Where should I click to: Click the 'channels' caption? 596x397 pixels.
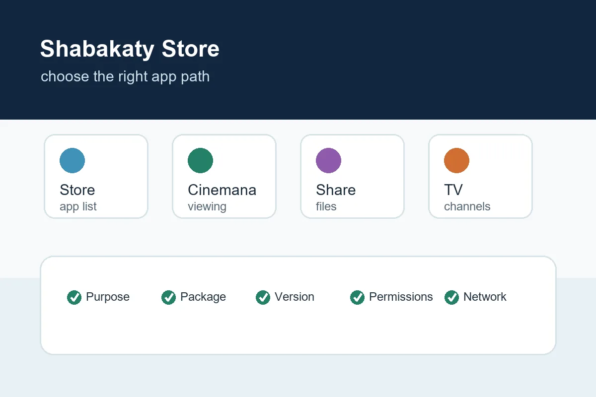467,206
